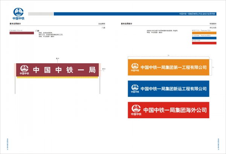Select the red M100 Y100 color swatch

(x=204, y=43)
